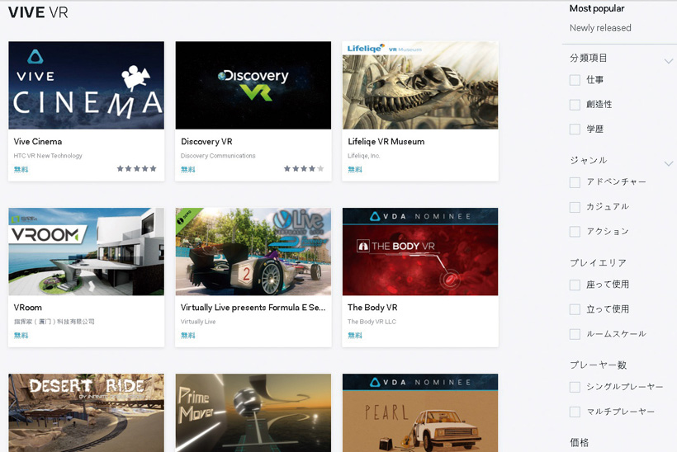Click the Lifeliqe, Inc. developer name
The width and height of the screenshot is (677, 452).
pyautogui.click(x=363, y=156)
